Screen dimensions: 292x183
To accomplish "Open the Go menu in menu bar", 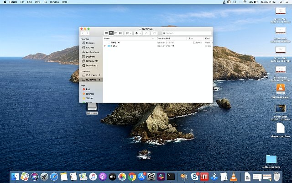I will (46, 2).
